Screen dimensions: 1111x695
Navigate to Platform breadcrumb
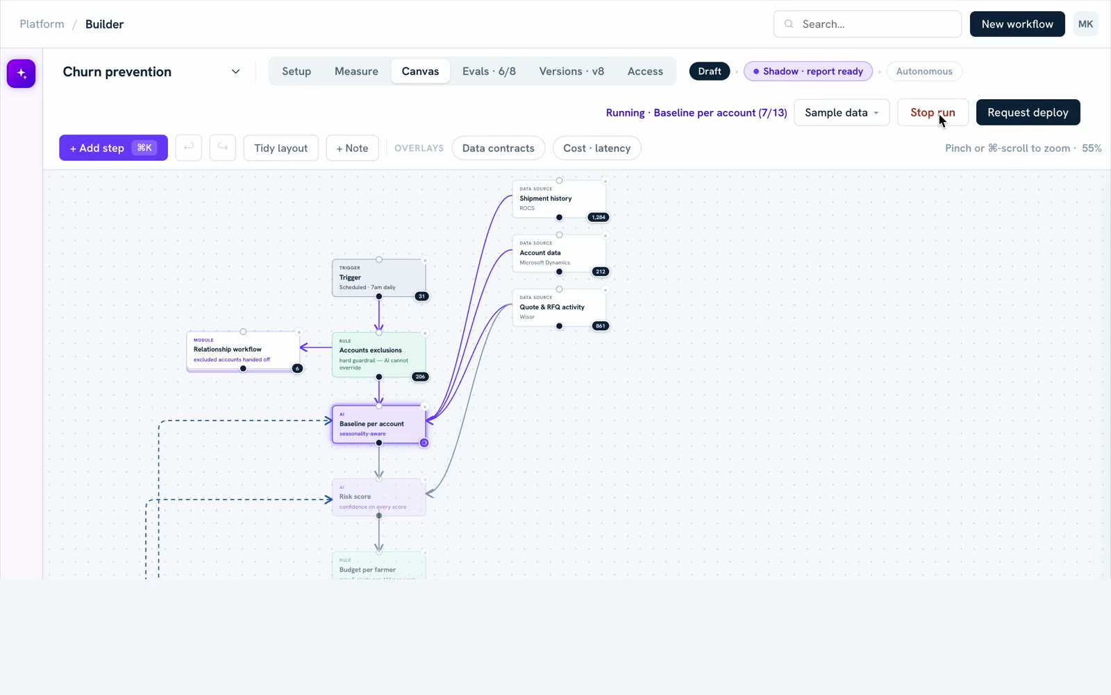(x=42, y=24)
